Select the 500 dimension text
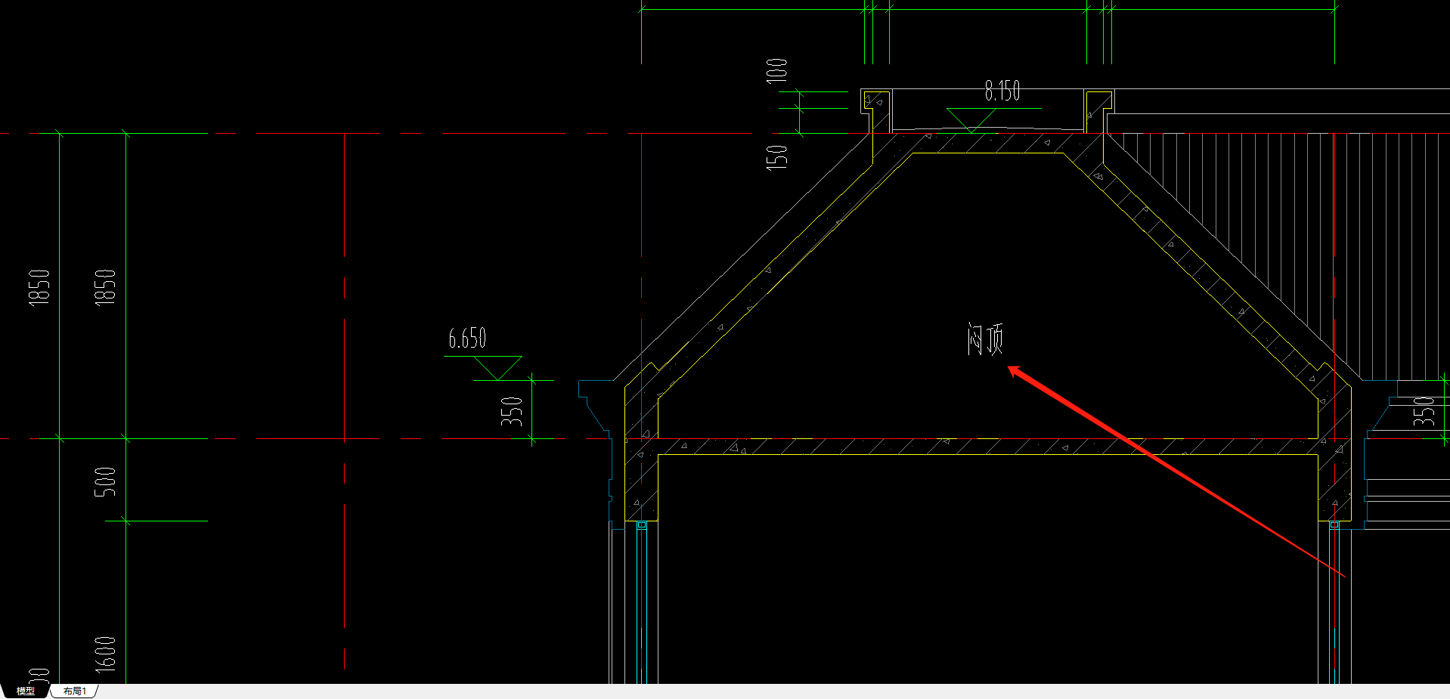The width and height of the screenshot is (1450, 699). [x=105, y=482]
